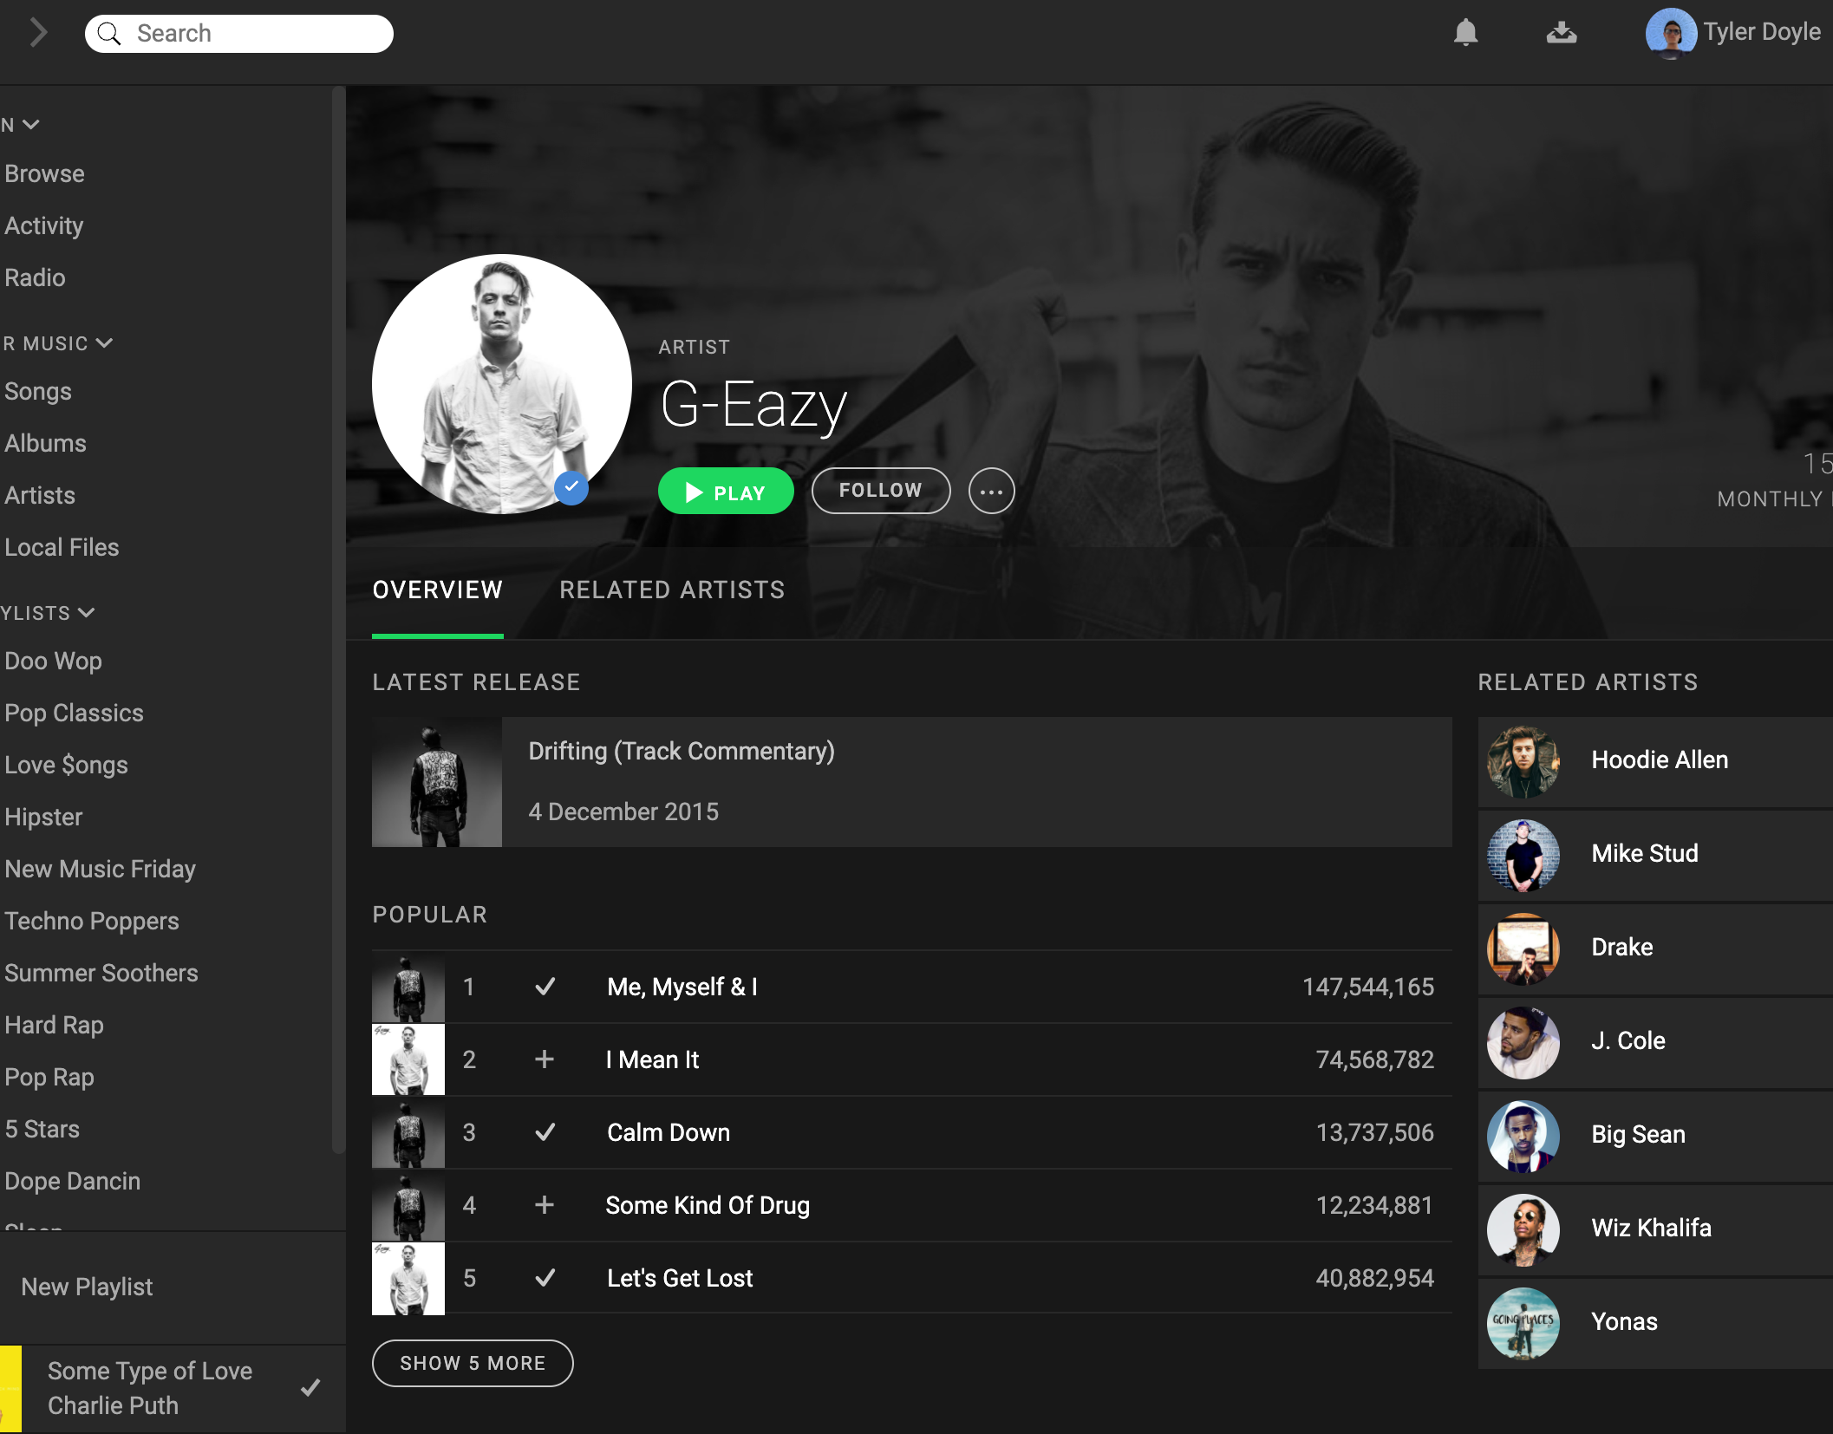Open Tyler Doyle profile avatar
Screen dimensions: 1833x1434
pos(1671,33)
